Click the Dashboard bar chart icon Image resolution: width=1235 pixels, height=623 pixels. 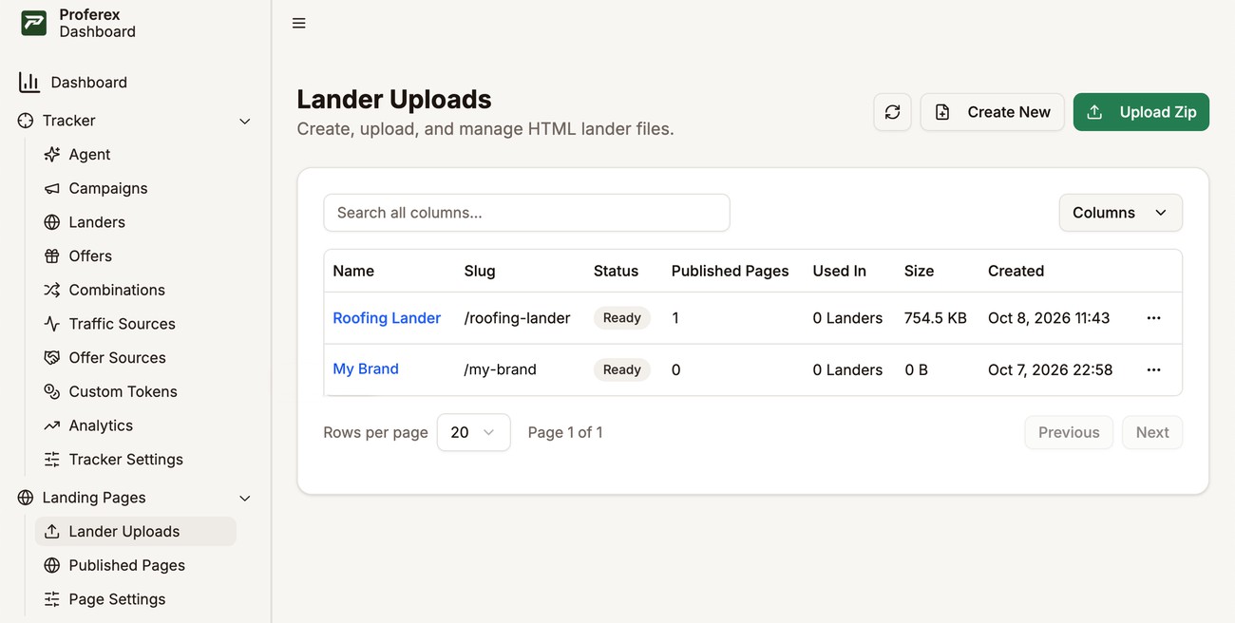pyautogui.click(x=29, y=83)
